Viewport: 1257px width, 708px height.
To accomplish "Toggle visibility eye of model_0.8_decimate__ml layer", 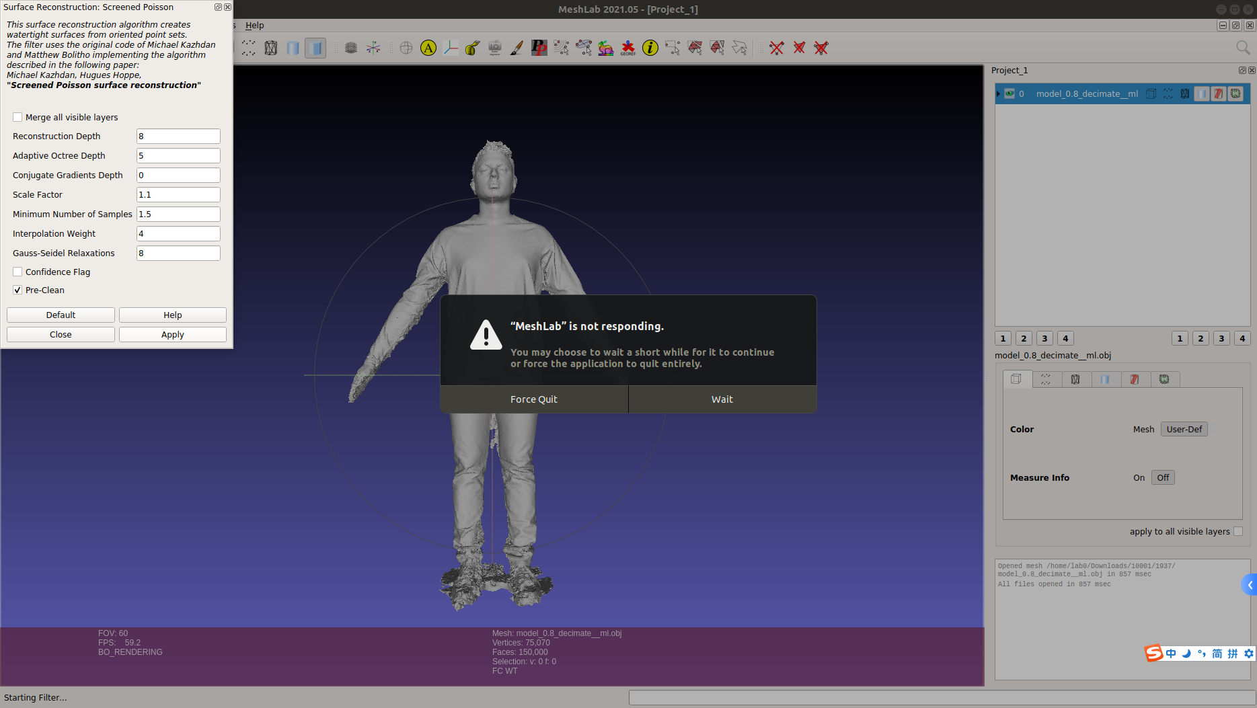I will (1010, 93).
